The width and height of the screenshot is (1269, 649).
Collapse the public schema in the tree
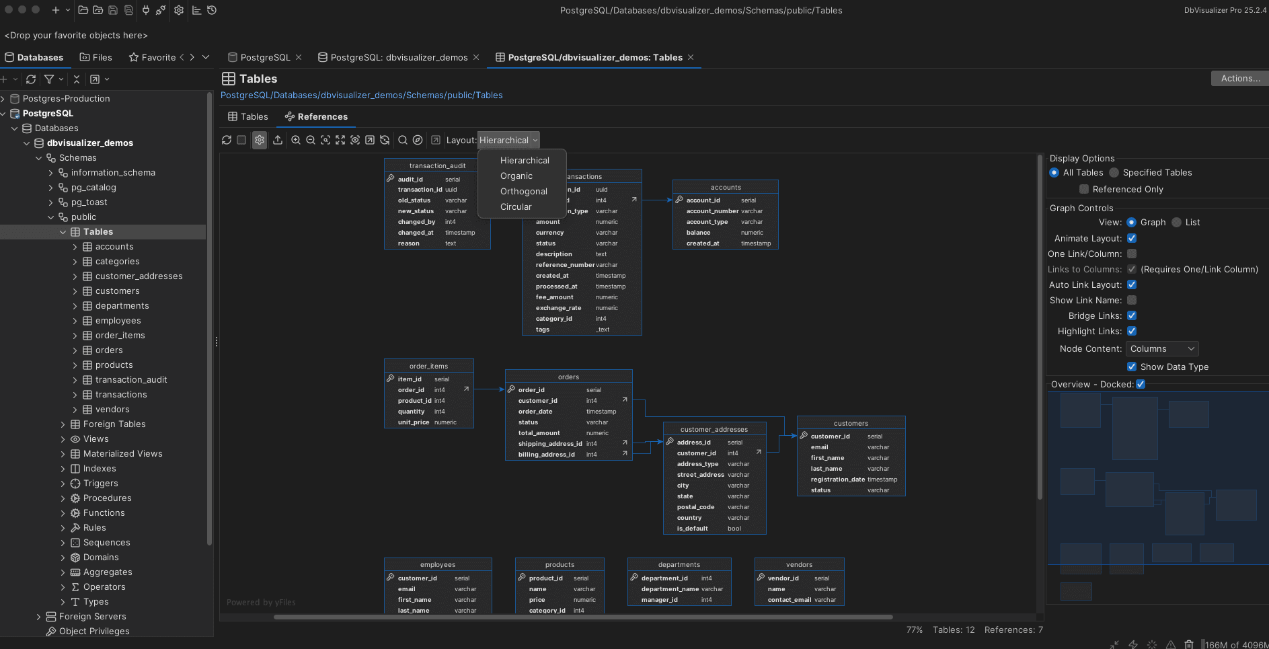[x=50, y=217]
